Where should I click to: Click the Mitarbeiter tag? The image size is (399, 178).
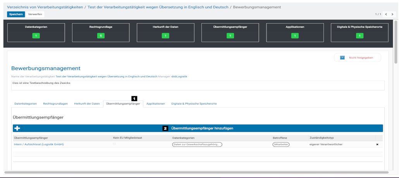coord(281,144)
